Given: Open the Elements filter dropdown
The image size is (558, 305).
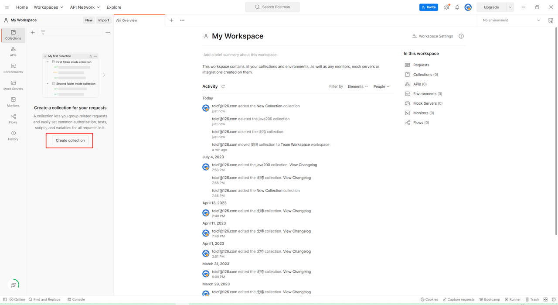Looking at the screenshot, I should tap(357, 86).
